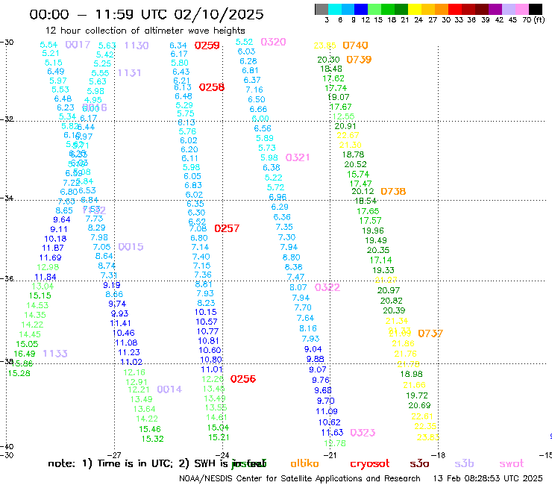Image resolution: width=552 pixels, height=485 pixels.
Task: Click the gray 3 ft legend swatch
Action: pyautogui.click(x=322, y=9)
